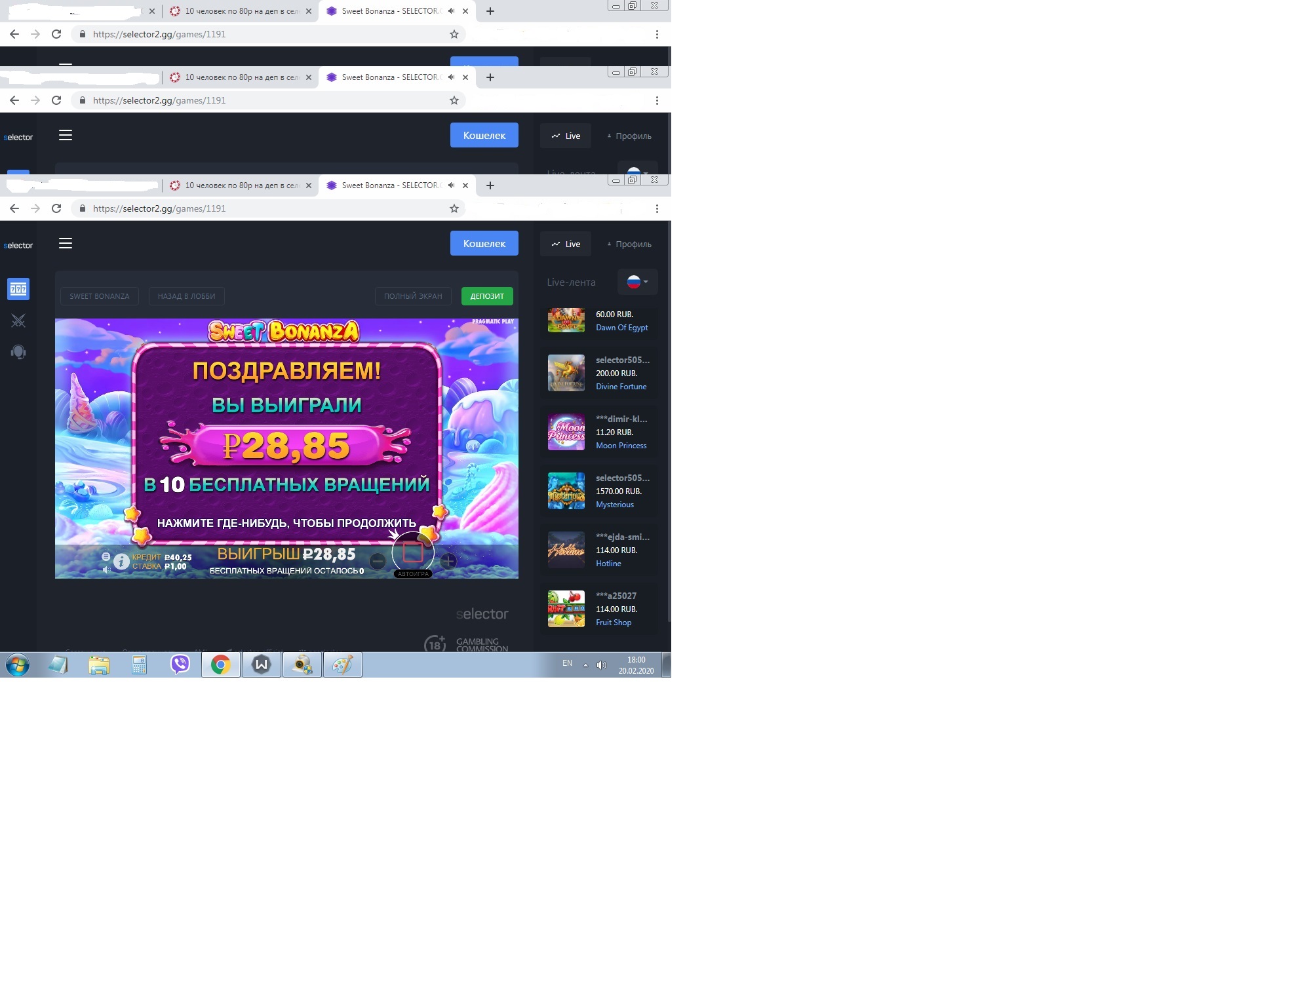Increase the bet with plus button
The image size is (1311, 983).
(x=449, y=561)
